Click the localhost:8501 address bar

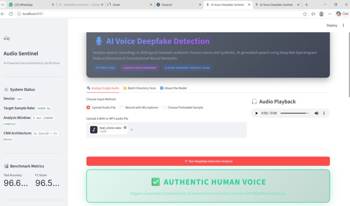pyautogui.click(x=162, y=14)
